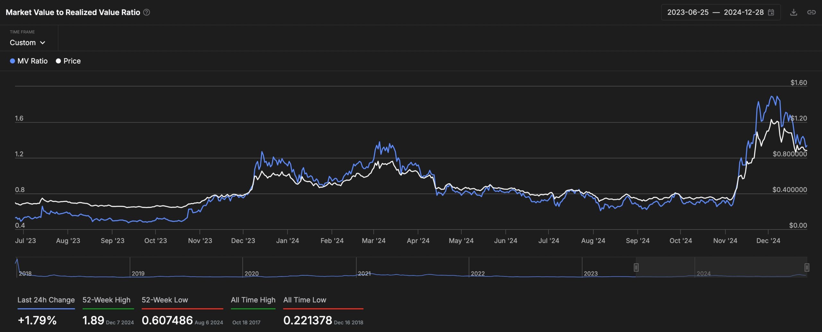Click the 1.6 ratio axis label
Screen dimensions: 822x332
pyautogui.click(x=19, y=118)
